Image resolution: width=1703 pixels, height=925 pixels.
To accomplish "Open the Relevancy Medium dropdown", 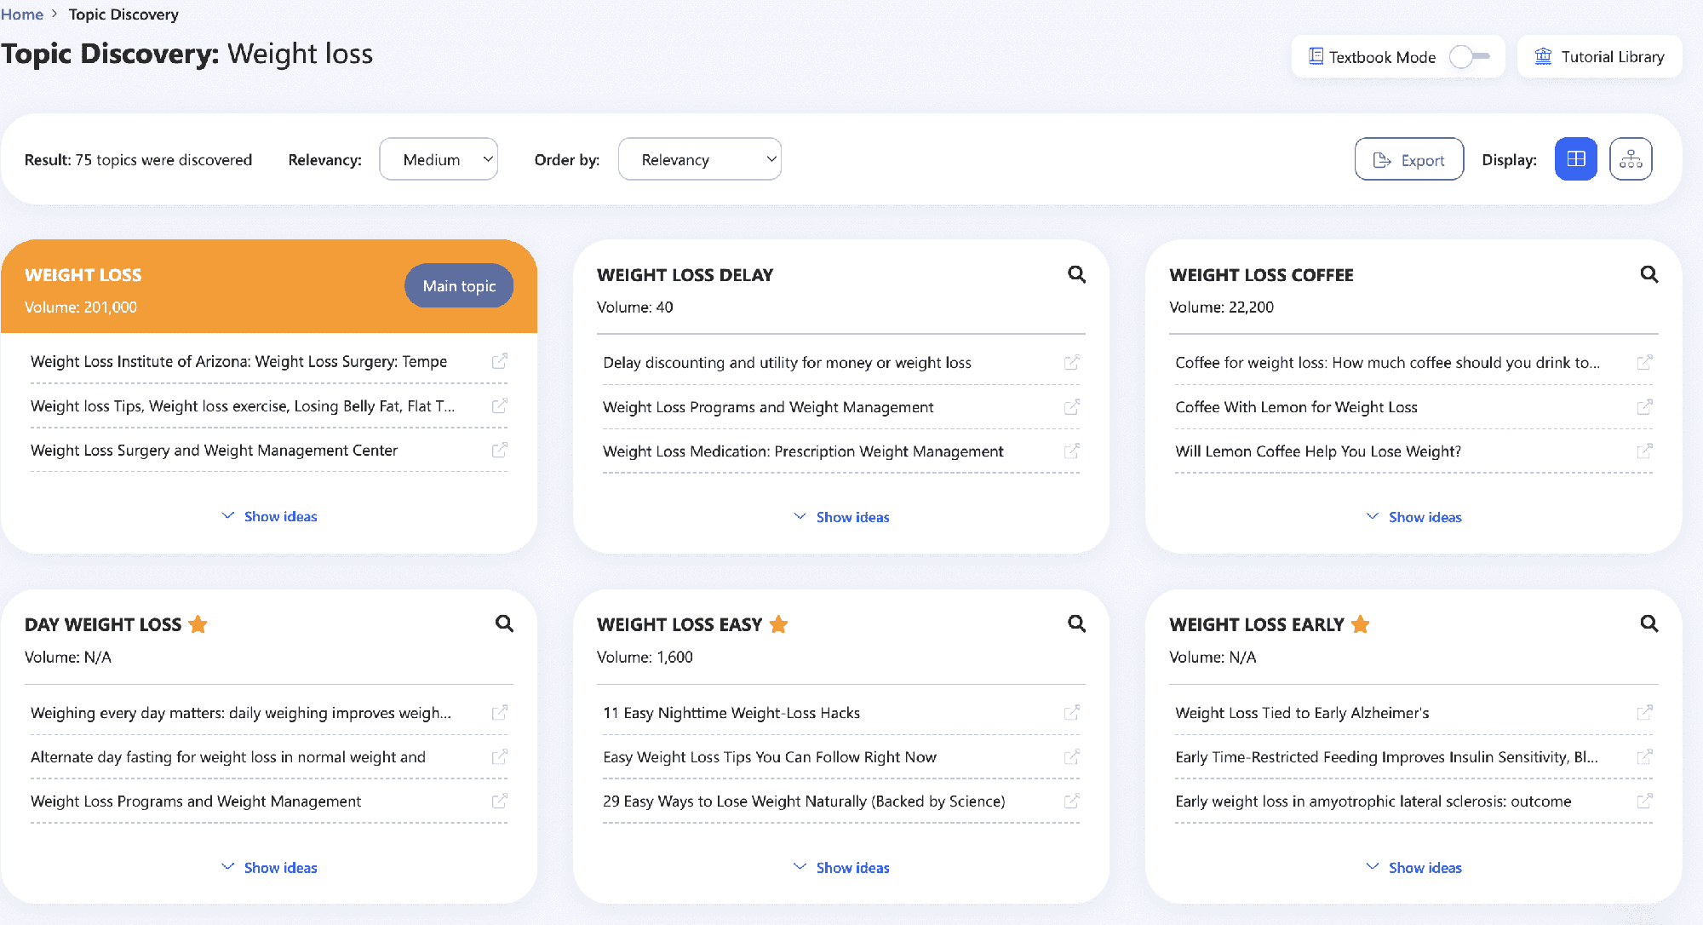I will pyautogui.click(x=439, y=159).
